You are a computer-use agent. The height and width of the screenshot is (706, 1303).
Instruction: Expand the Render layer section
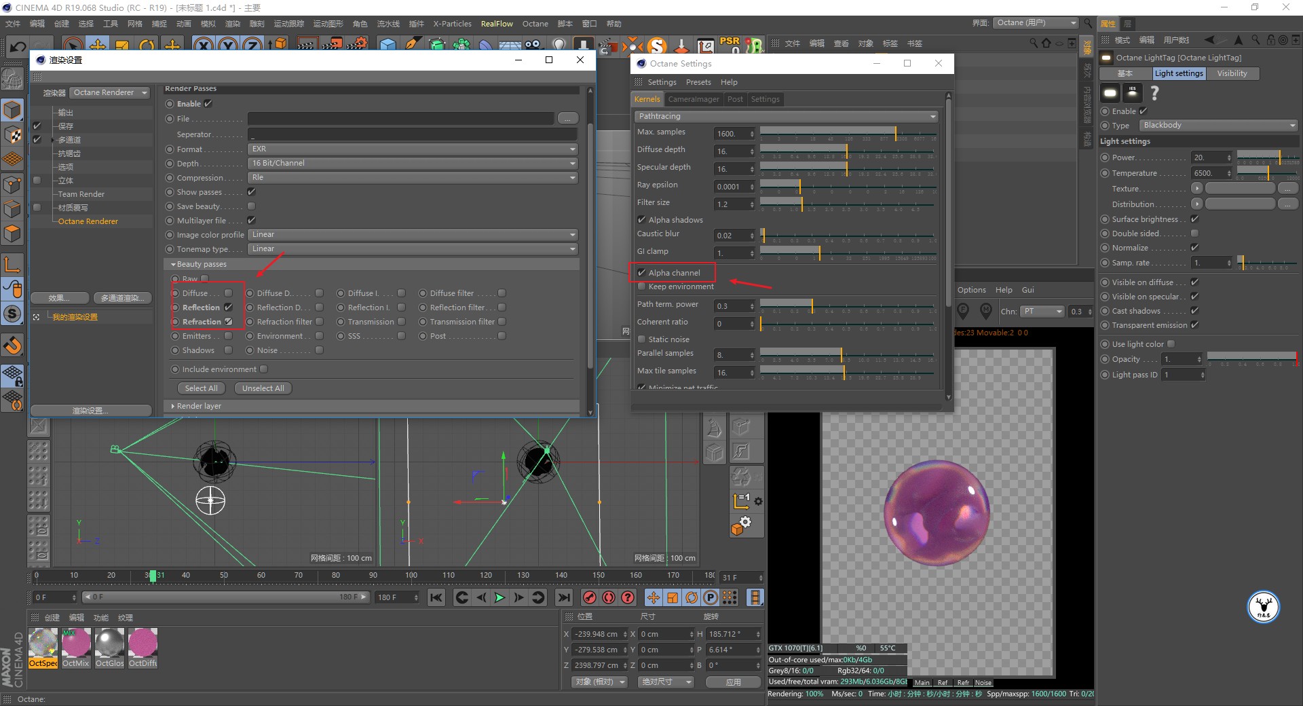tap(198, 406)
